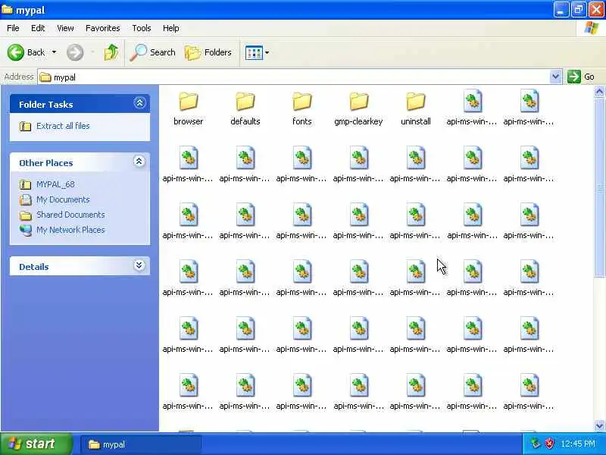Screen dimensions: 606x455
Task: Click the Extract all files zip icon
Action: pyautogui.click(x=26, y=126)
